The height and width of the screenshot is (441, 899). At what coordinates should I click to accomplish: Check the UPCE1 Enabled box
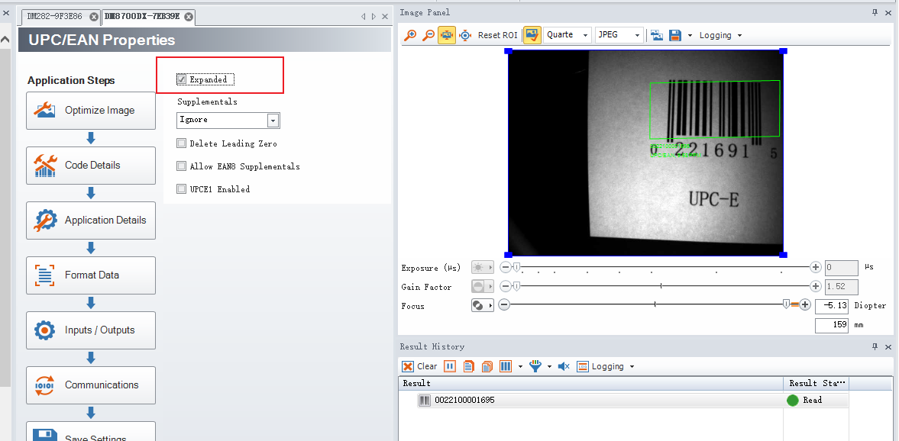click(x=182, y=189)
